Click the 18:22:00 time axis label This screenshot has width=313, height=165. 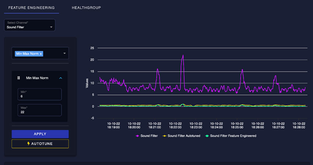(175, 125)
